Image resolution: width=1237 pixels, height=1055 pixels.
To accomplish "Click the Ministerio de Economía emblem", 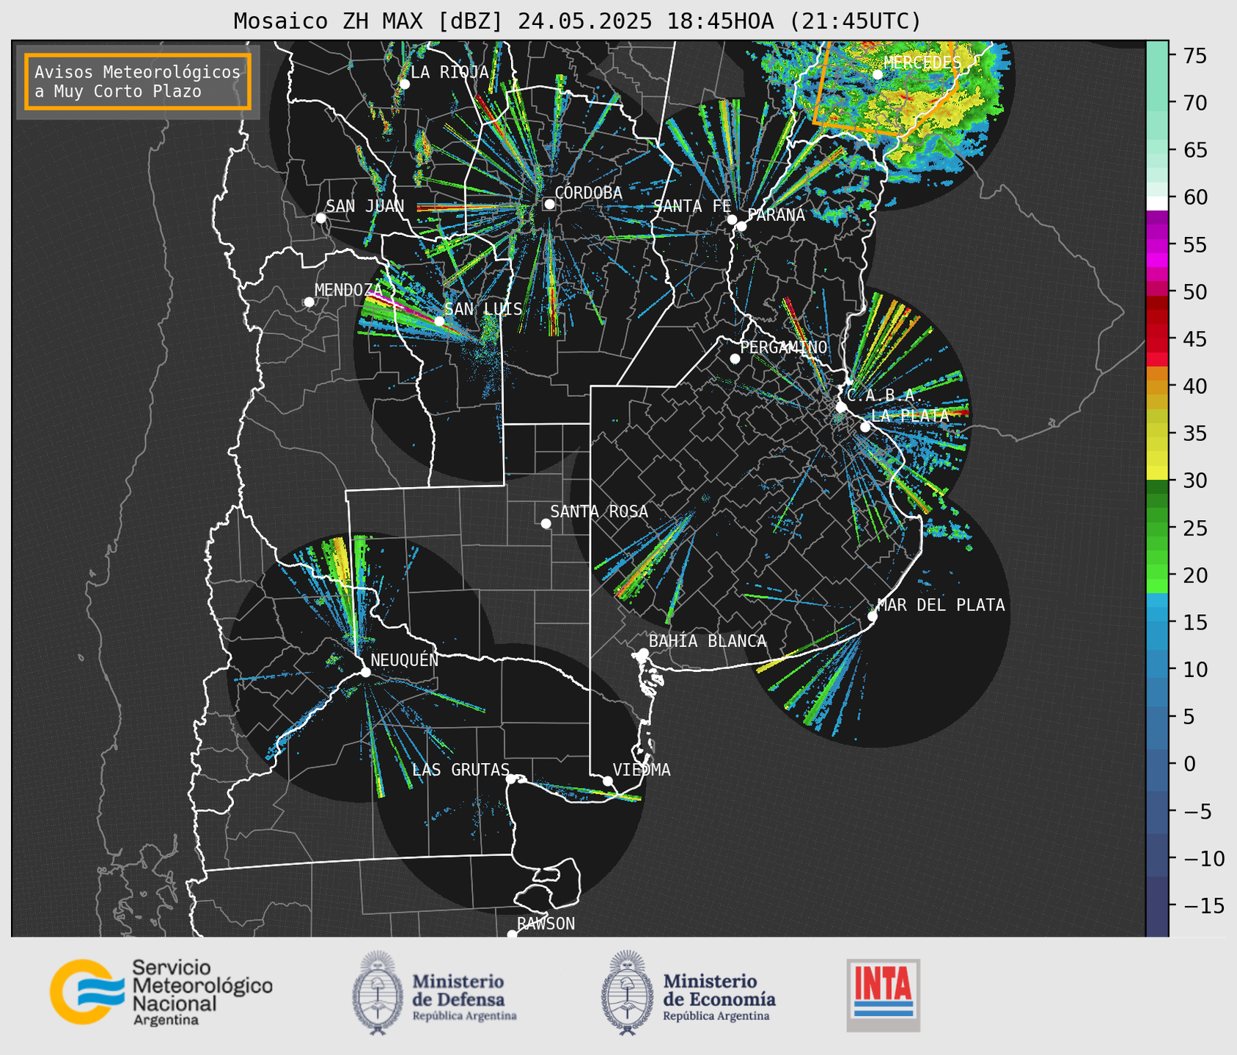I will (x=627, y=993).
